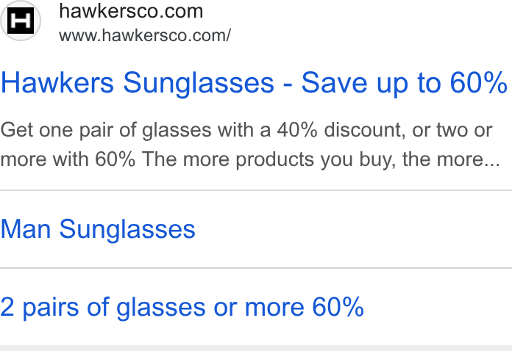Open the Man Sunglasses sitelink
Image resolution: width=512 pixels, height=351 pixels.
click(x=98, y=229)
